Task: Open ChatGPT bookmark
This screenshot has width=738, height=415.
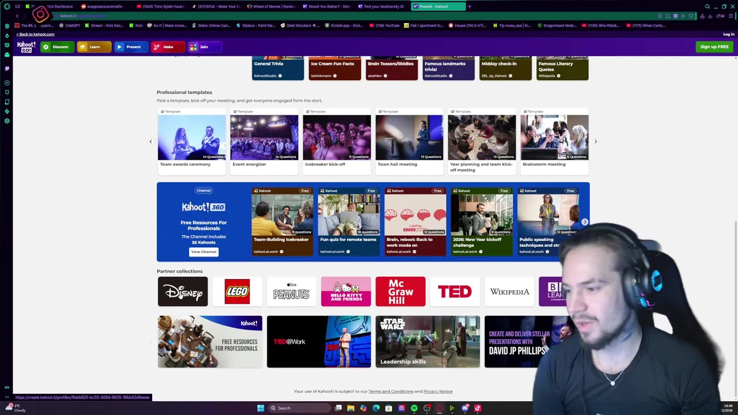Action: (x=69, y=25)
